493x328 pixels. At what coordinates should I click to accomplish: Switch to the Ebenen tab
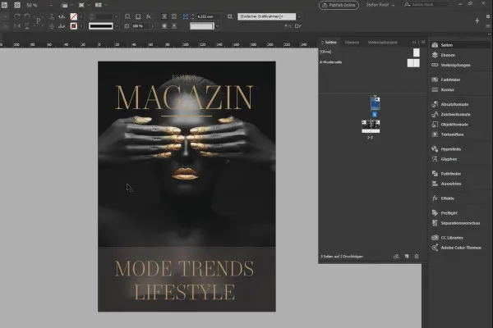coord(352,42)
